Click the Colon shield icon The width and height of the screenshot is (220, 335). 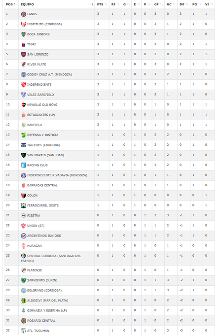click(24, 195)
